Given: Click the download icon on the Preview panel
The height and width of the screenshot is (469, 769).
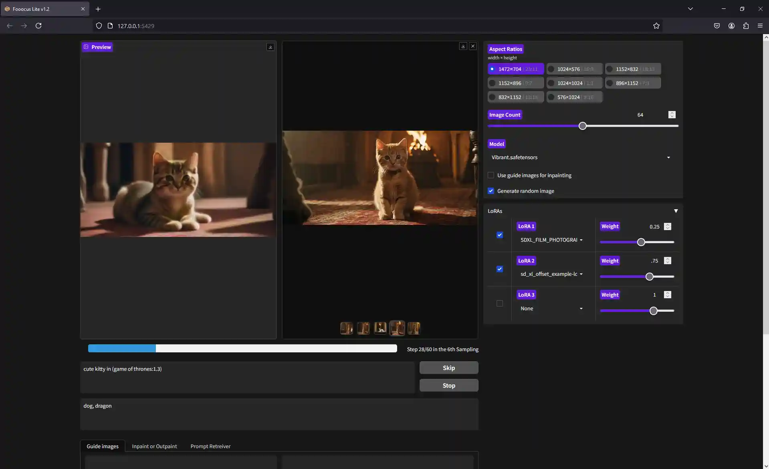Looking at the screenshot, I should [270, 47].
